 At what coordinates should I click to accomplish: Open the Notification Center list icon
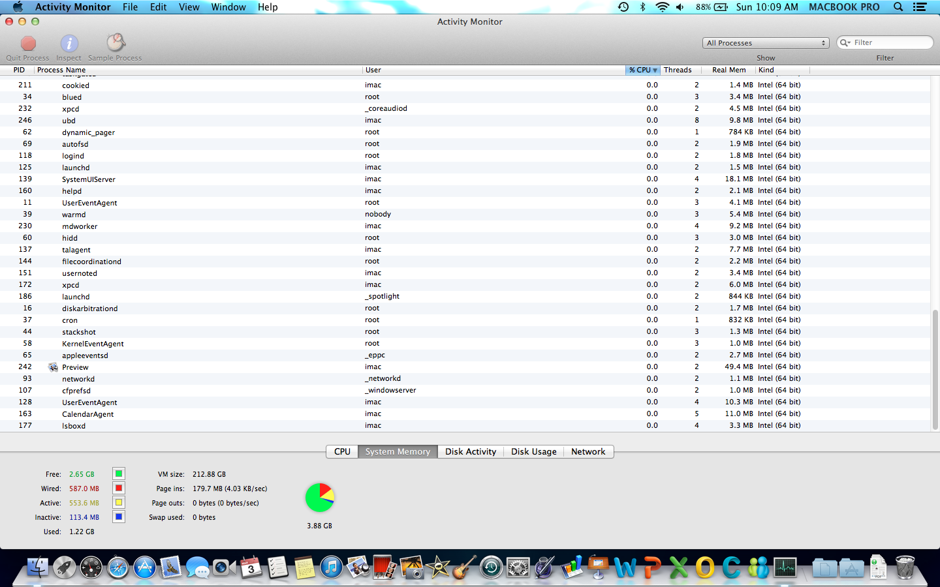920,7
